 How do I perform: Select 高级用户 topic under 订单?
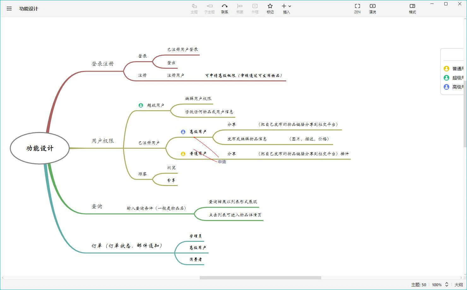pyautogui.click(x=198, y=248)
